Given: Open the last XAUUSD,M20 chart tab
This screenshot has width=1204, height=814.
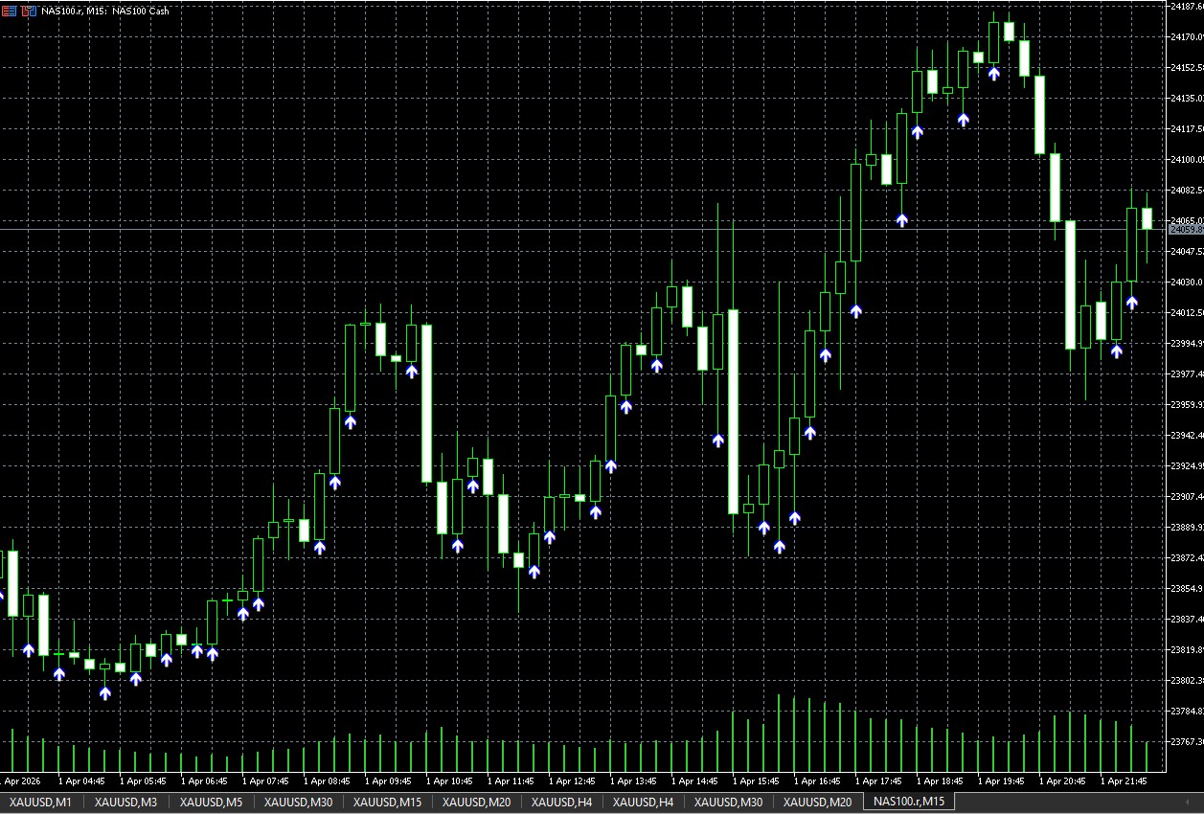Looking at the screenshot, I should click(x=817, y=802).
